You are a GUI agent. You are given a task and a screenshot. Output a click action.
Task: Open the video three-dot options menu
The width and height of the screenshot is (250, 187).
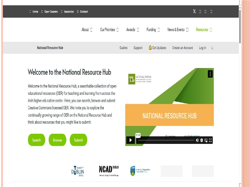click(x=210, y=74)
